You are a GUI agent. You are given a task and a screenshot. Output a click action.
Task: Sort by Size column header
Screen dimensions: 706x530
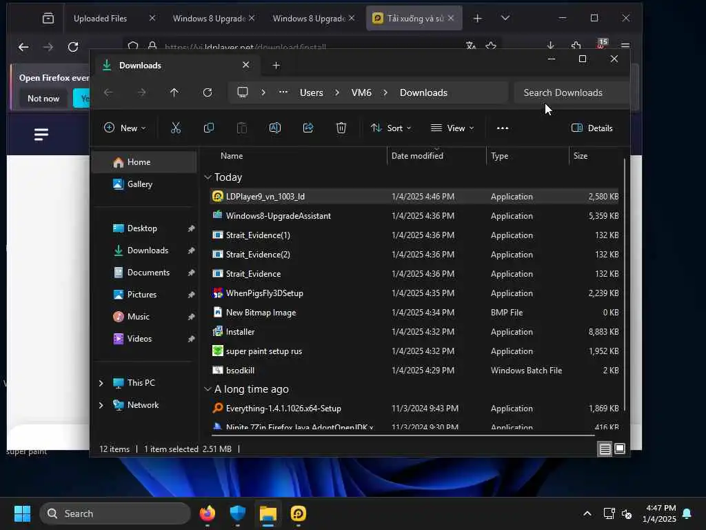click(581, 155)
